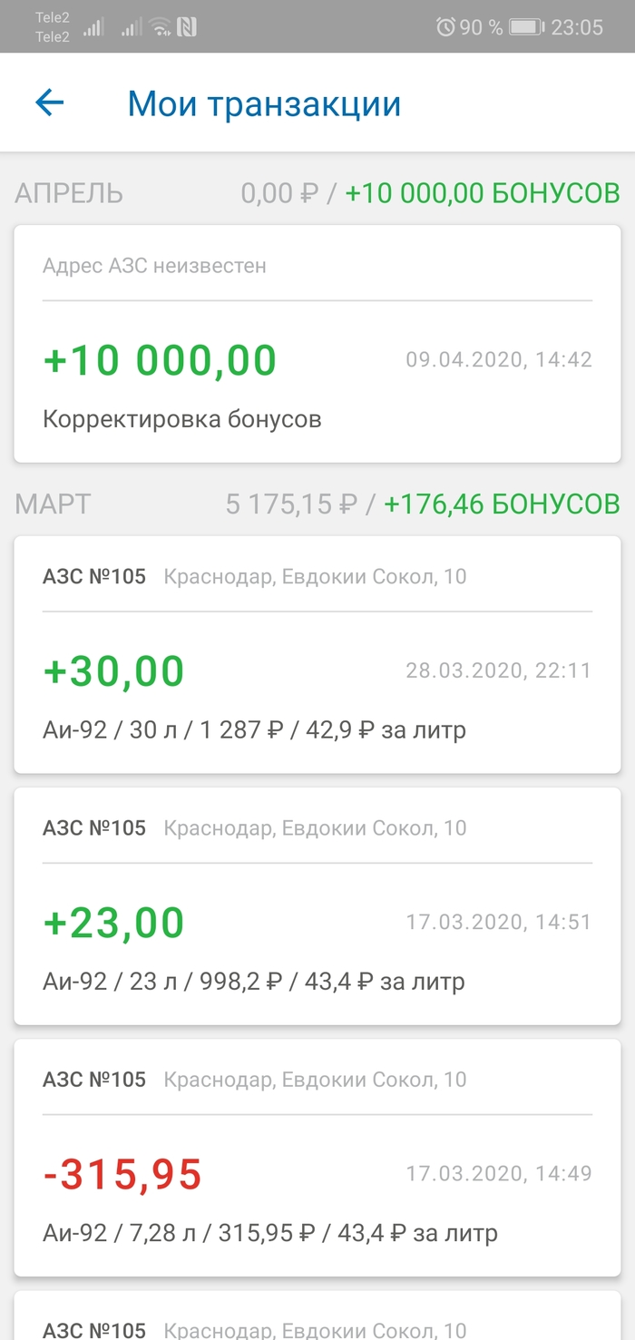This screenshot has width=635, height=1340.
Task: Tap the battery icon in status bar
Action: [526, 27]
